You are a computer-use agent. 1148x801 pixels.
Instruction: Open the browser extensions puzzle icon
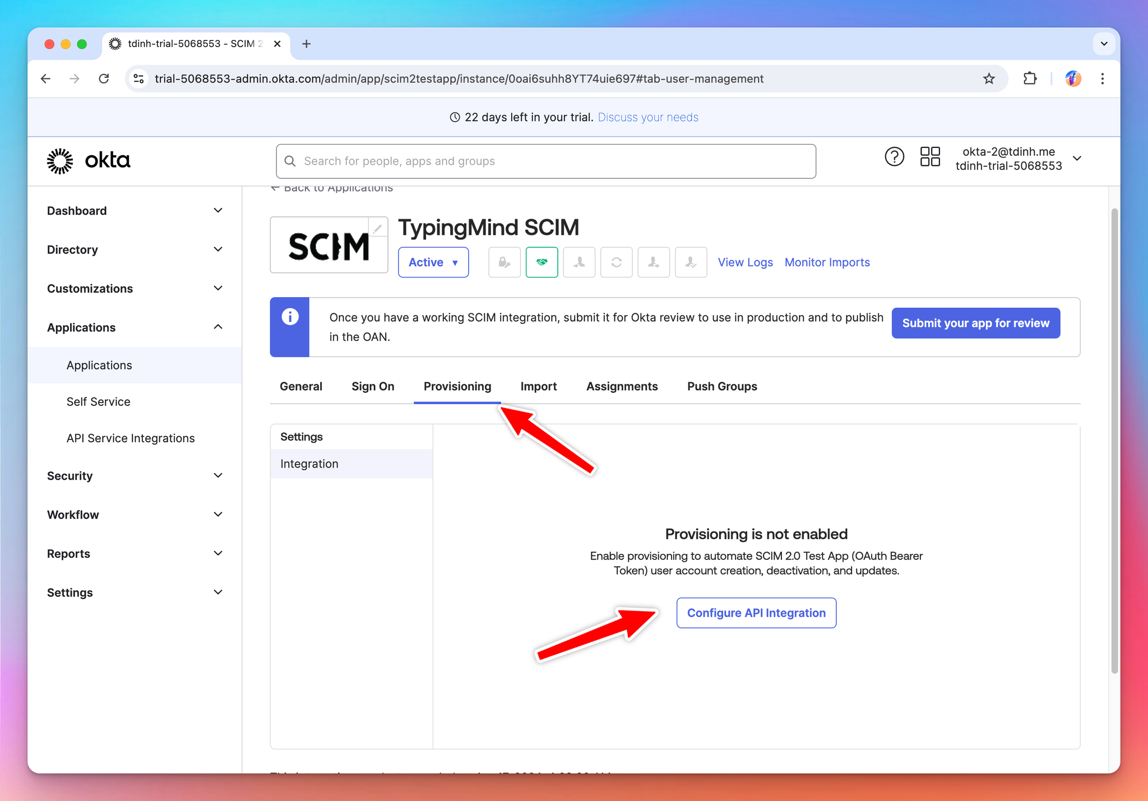coord(1030,78)
